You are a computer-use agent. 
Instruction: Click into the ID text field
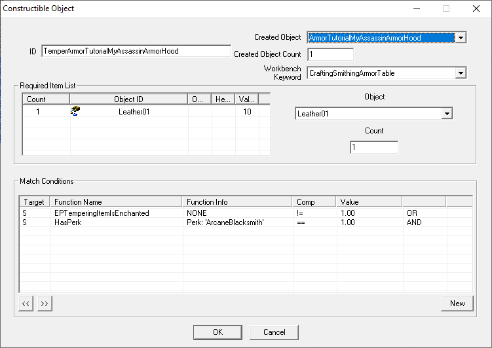(136, 51)
